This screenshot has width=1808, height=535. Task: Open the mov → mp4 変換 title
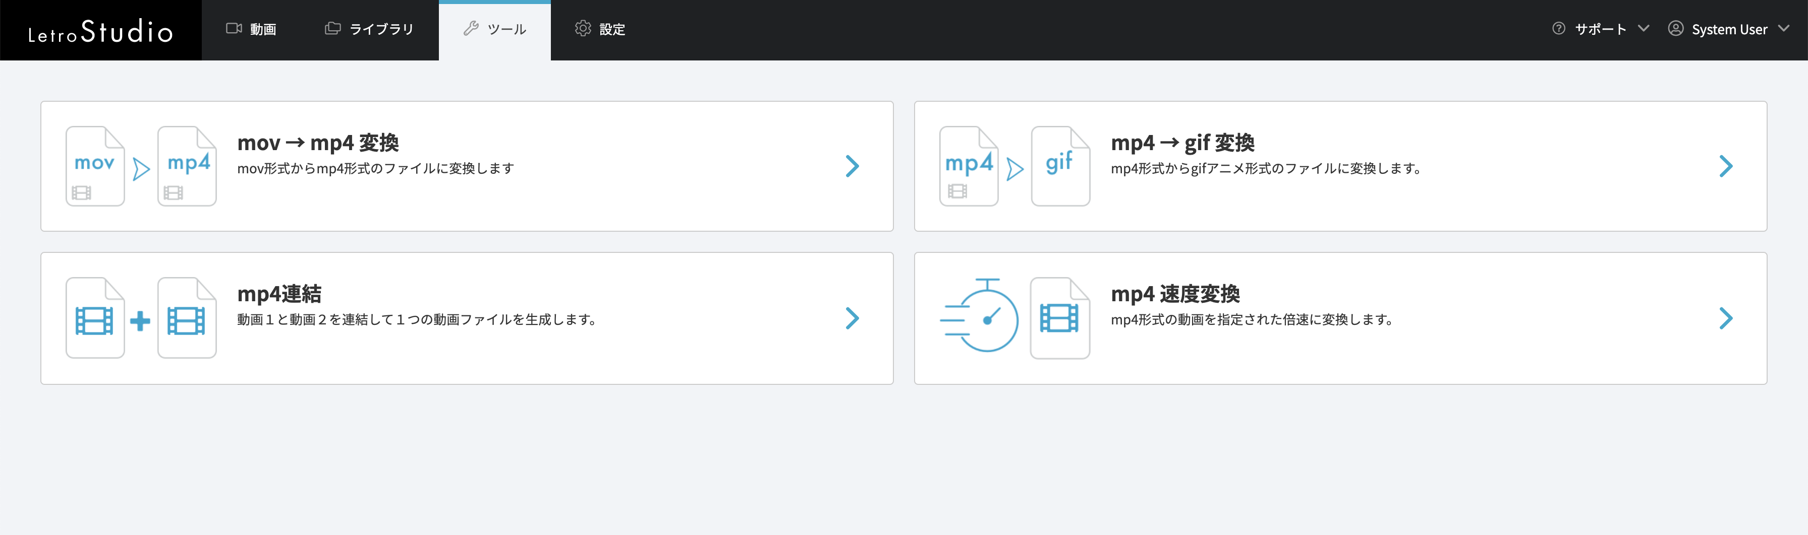[318, 143]
